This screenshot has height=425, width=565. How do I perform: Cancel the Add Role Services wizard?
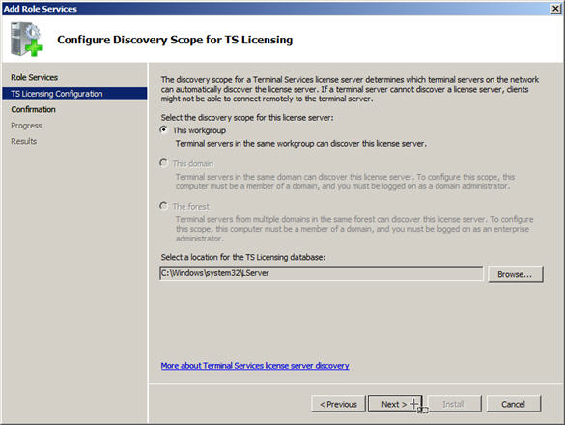514,404
